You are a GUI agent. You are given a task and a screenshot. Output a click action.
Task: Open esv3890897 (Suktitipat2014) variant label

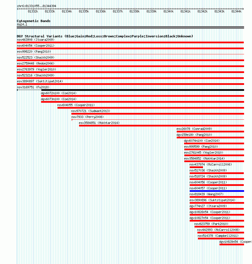40,81
